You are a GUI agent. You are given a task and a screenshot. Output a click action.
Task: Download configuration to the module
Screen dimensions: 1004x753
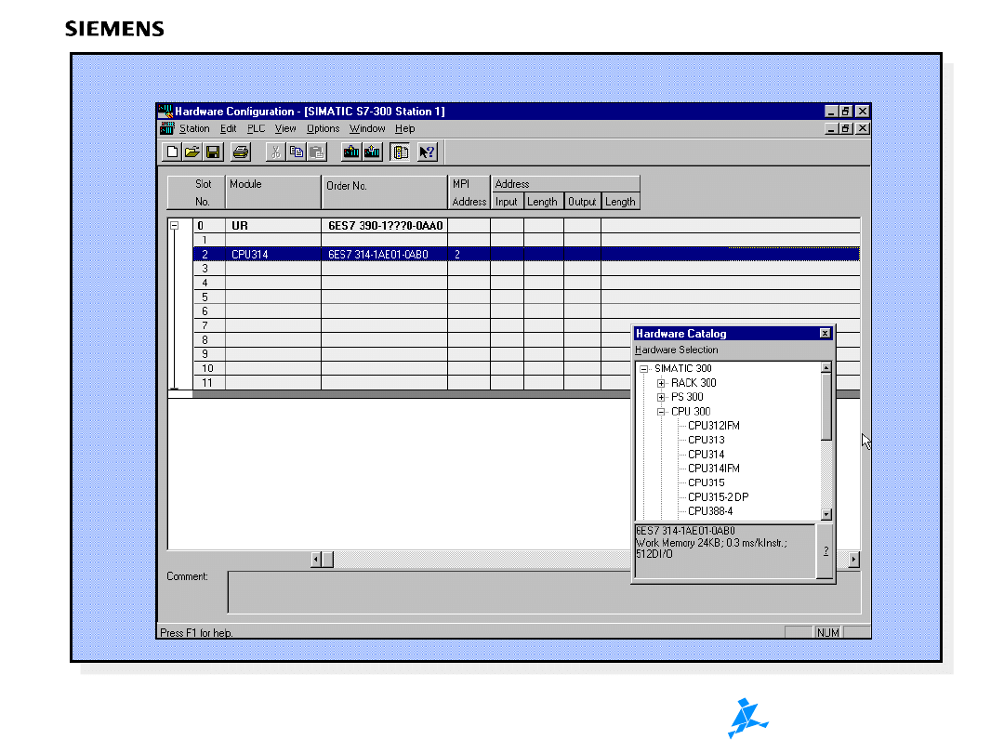pos(351,152)
